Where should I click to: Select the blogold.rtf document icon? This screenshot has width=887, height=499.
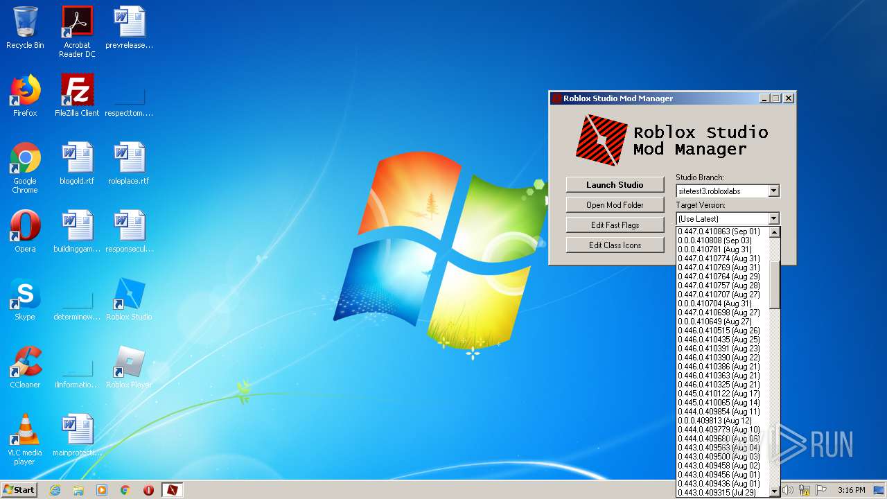coord(77,164)
